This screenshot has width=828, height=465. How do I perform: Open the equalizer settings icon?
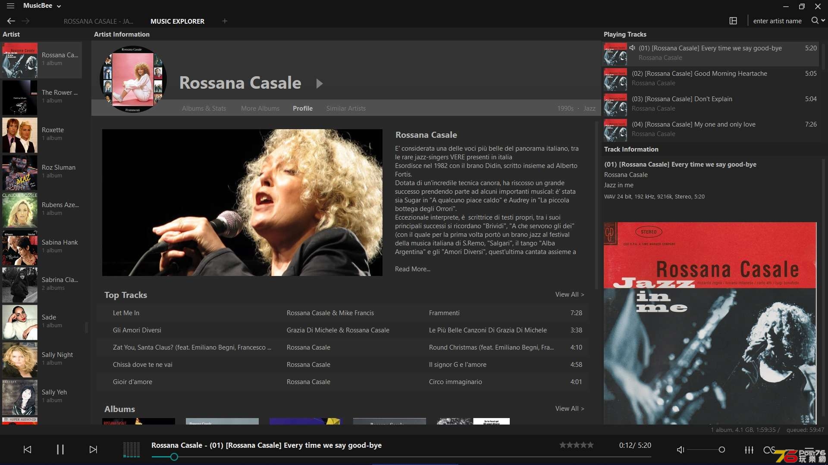(x=749, y=450)
